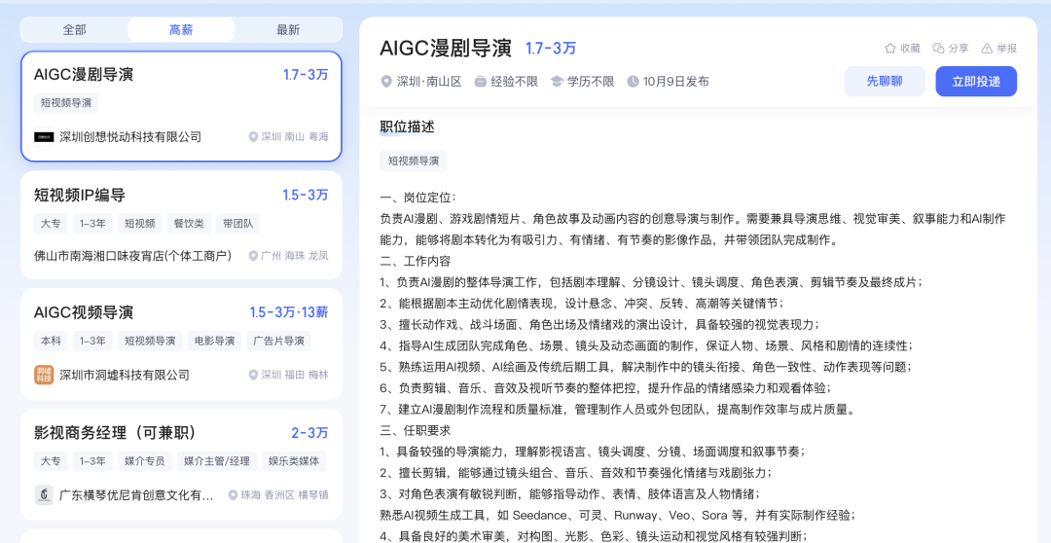Click the 本科 tag in AIGC视频导演 card
The height and width of the screenshot is (543, 1051).
point(51,341)
